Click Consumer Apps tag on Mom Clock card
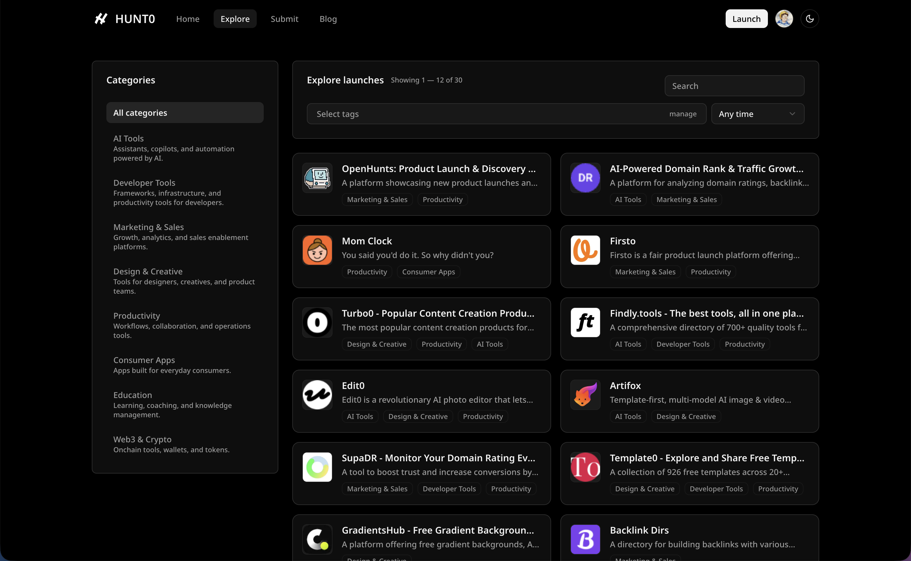This screenshot has height=561, width=911. [x=428, y=271]
